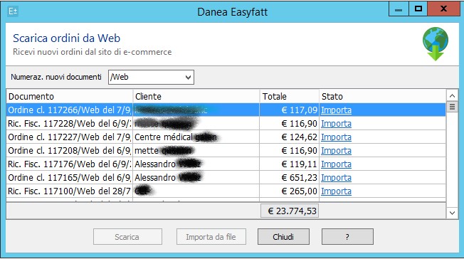
Task: Click the vertical scrollbar thumb
Action: (452, 107)
